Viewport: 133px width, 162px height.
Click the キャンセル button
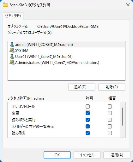pyautogui.click(x=87, y=155)
